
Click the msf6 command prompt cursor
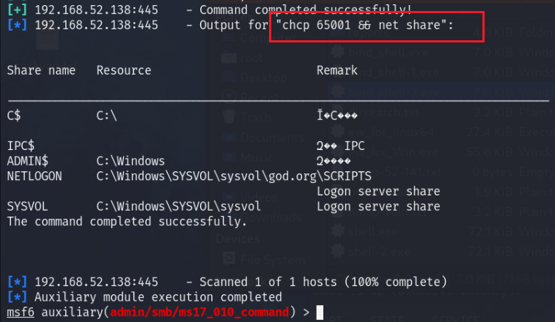pyautogui.click(x=319, y=312)
